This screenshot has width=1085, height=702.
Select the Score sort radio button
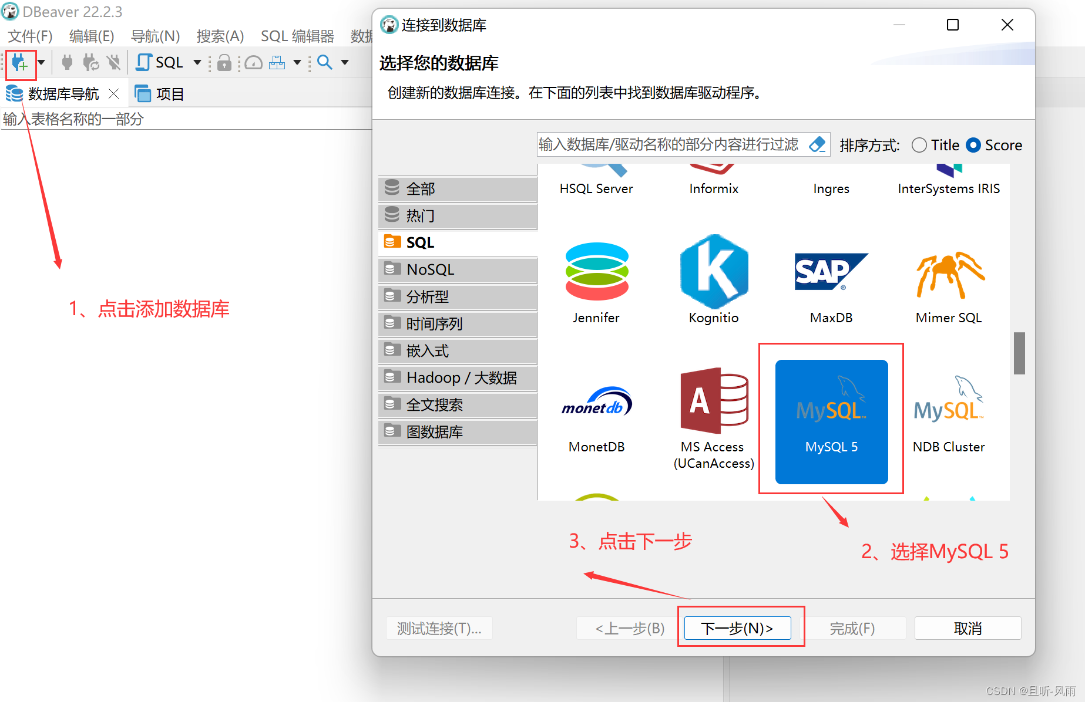click(x=973, y=145)
